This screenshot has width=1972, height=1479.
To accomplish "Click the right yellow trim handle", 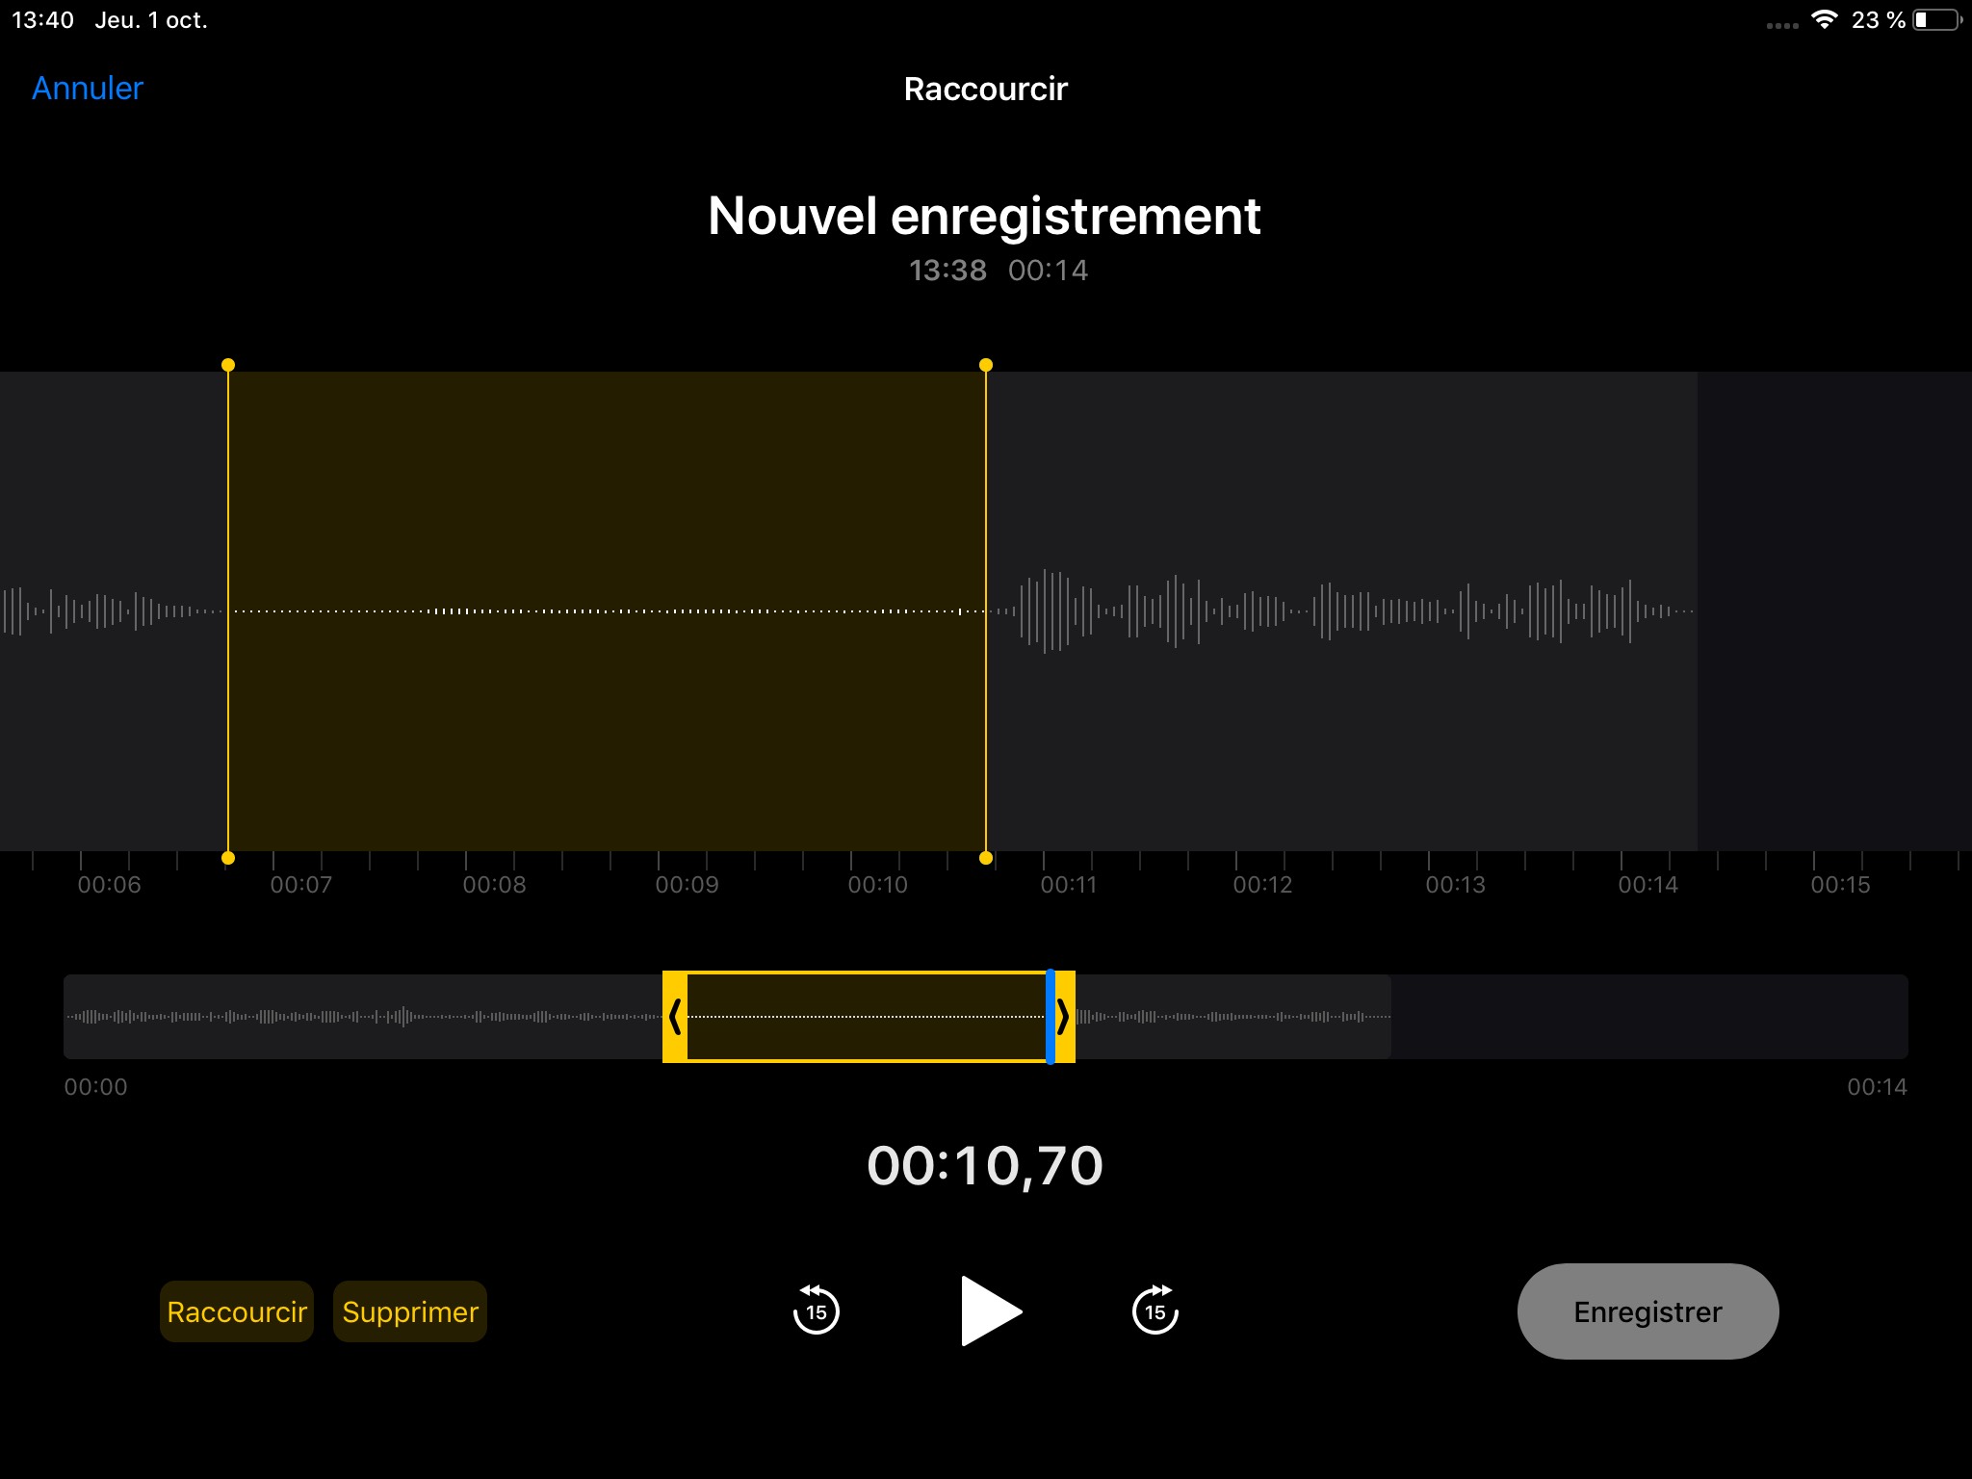I will tap(1064, 1016).
